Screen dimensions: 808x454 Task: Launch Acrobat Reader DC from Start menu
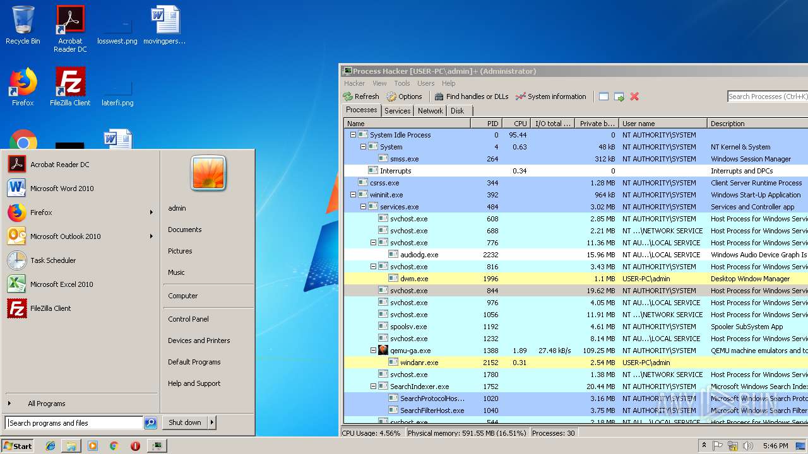coord(81,165)
